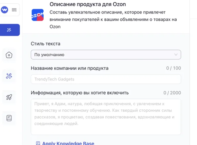The height and width of the screenshot is (145, 197).
Task: Click the 0 / 100 character counter
Action: point(173,68)
